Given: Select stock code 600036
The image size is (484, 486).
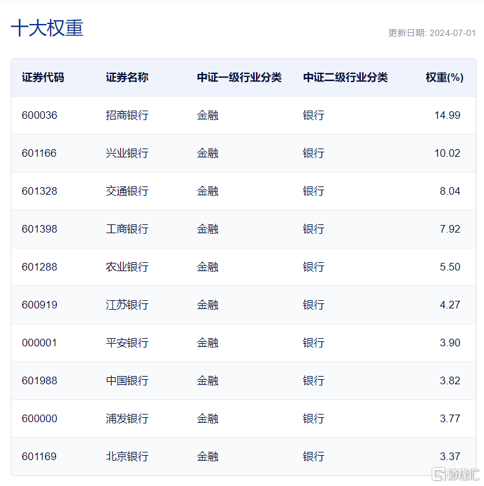Looking at the screenshot, I should point(40,115).
